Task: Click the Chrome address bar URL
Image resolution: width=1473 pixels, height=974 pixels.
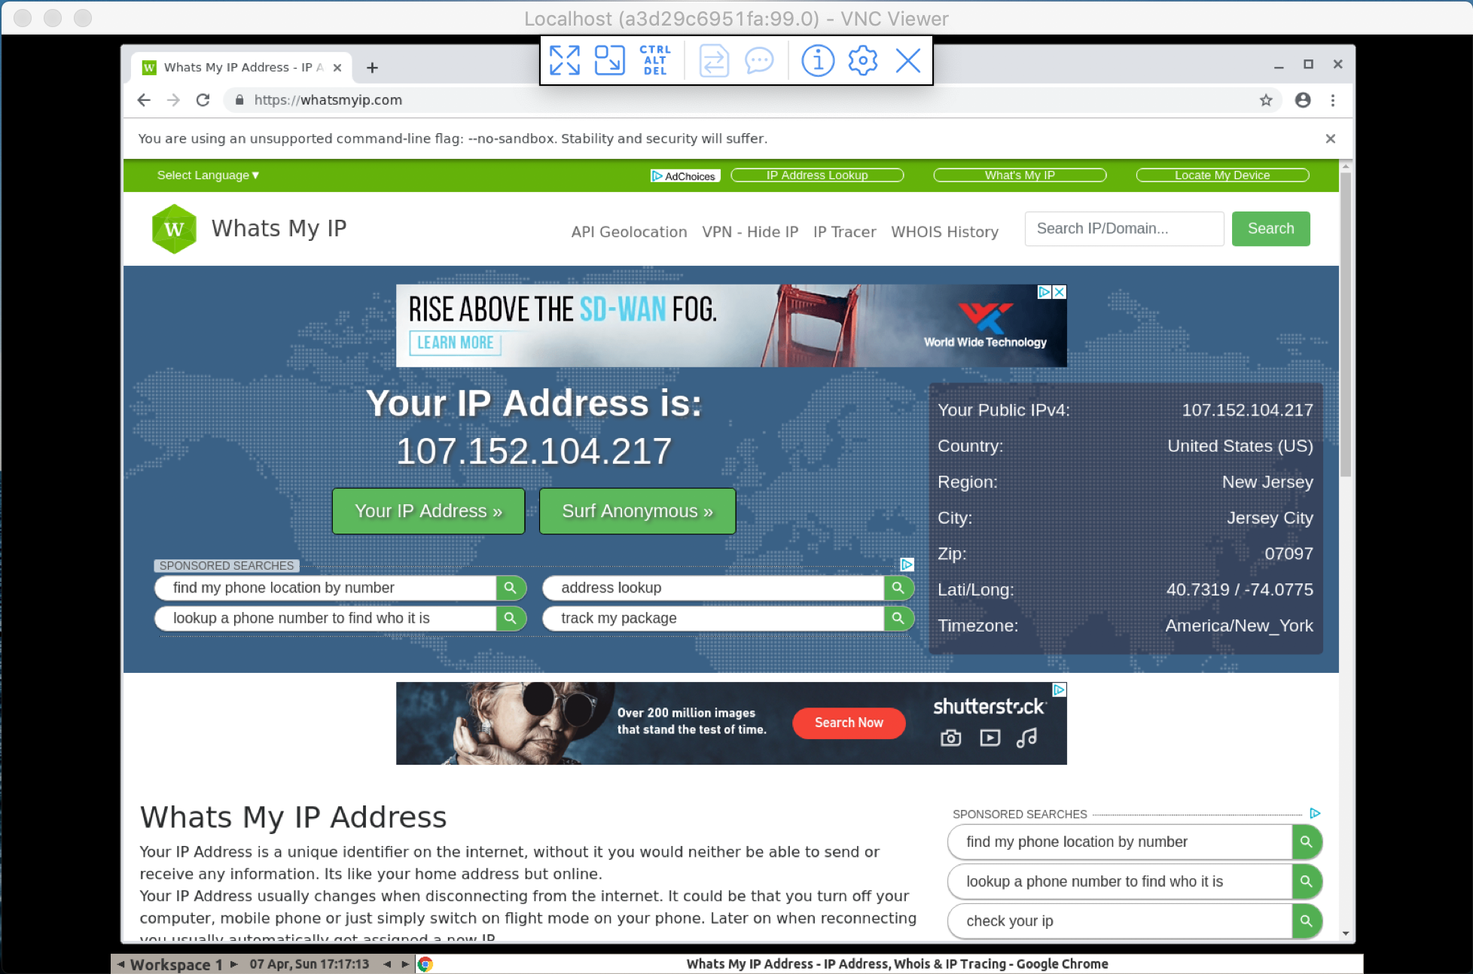Action: coord(328,100)
